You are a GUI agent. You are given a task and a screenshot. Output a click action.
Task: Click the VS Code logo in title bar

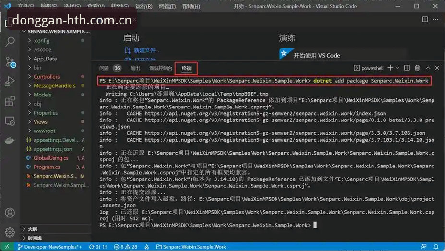pyautogui.click(x=8, y=6)
